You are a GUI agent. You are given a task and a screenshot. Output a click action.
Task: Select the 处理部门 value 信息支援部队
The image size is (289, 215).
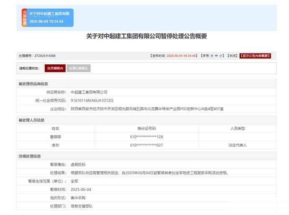click(82, 206)
